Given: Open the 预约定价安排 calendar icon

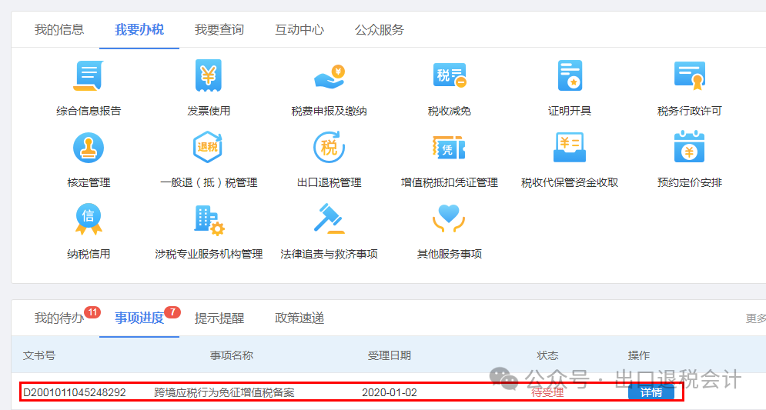Looking at the screenshot, I should [x=690, y=147].
